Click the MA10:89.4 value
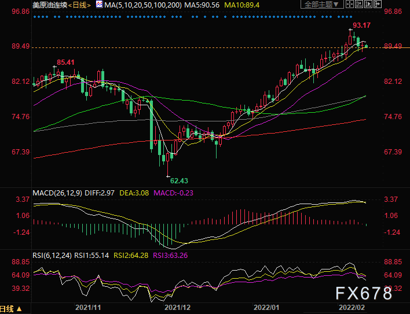 click(x=242, y=5)
